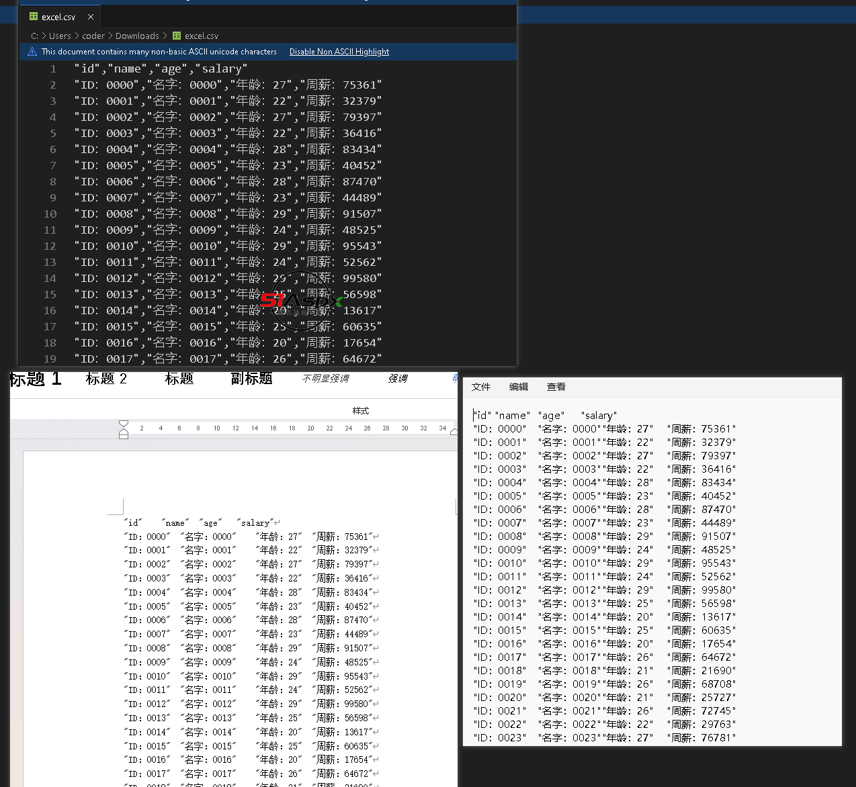Open the Users breadcrumb segment
The width and height of the screenshot is (856, 787).
60,36
